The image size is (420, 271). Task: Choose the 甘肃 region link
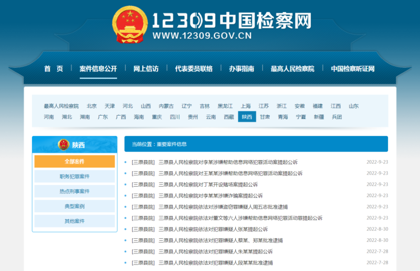[265, 117]
